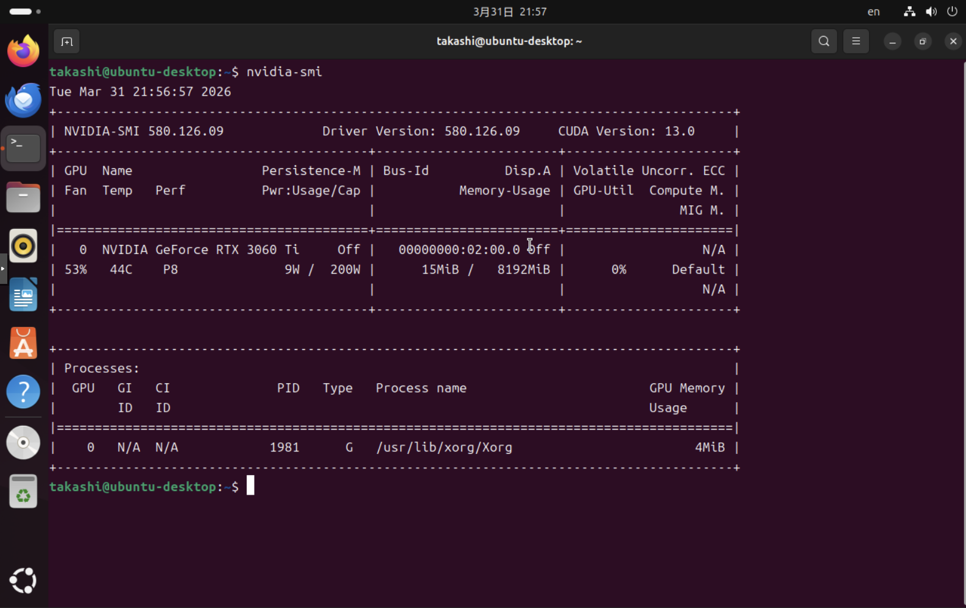Launch Rhythmbox music player from the dock
Viewport: 966px width, 608px height.
click(x=23, y=246)
